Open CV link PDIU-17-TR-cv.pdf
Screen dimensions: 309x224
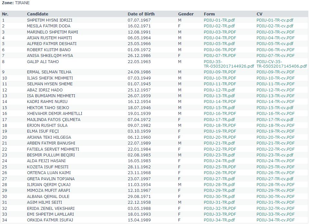(x=275, y=120)
